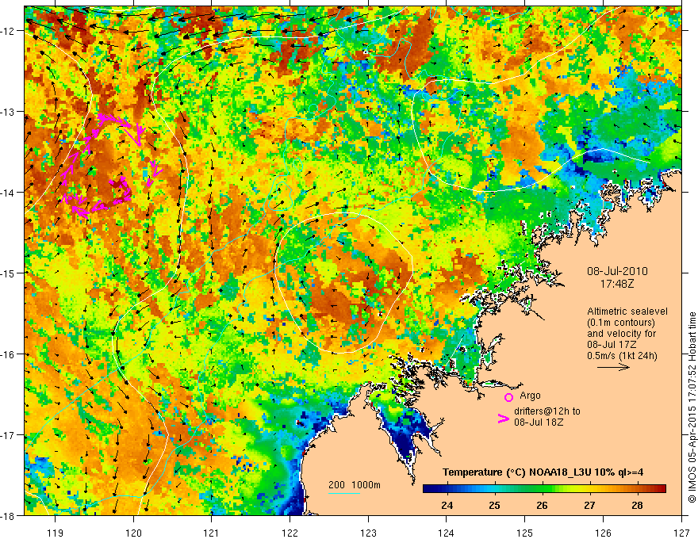Viewport: 698px width, 539px height.
Task: Click the magenta Argo circle symbol
Action: pos(508,397)
